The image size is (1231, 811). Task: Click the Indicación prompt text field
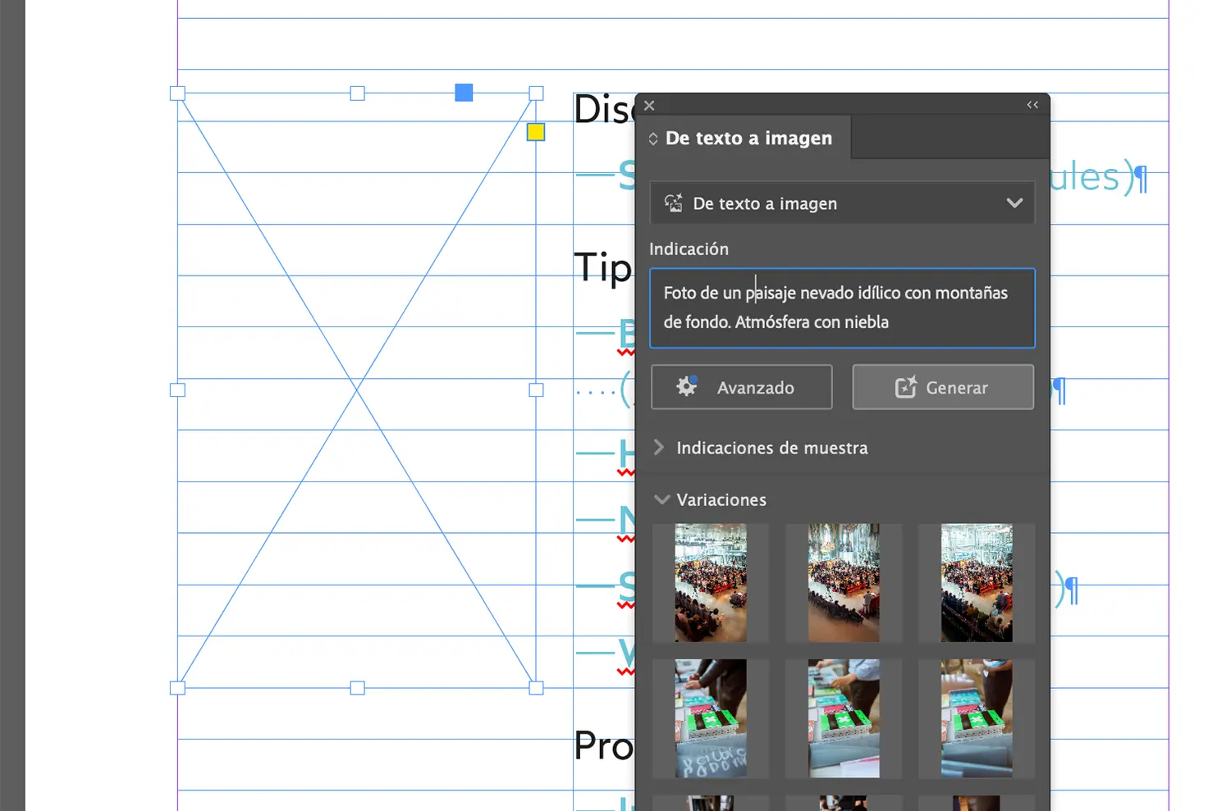[842, 308]
